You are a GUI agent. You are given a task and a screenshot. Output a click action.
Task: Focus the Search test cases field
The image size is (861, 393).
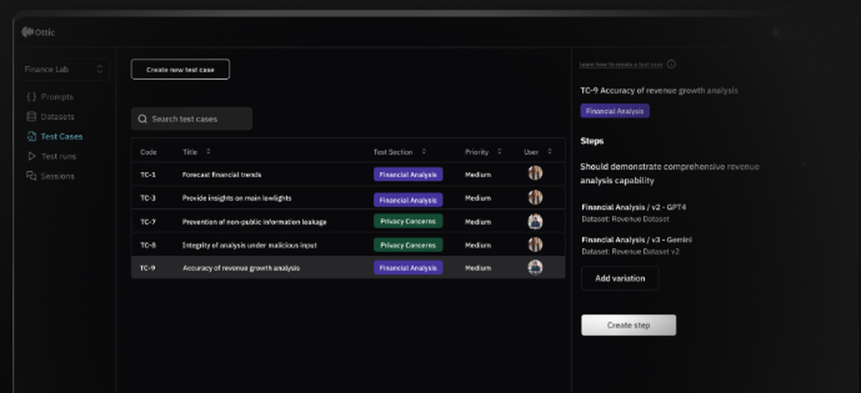coord(192,119)
